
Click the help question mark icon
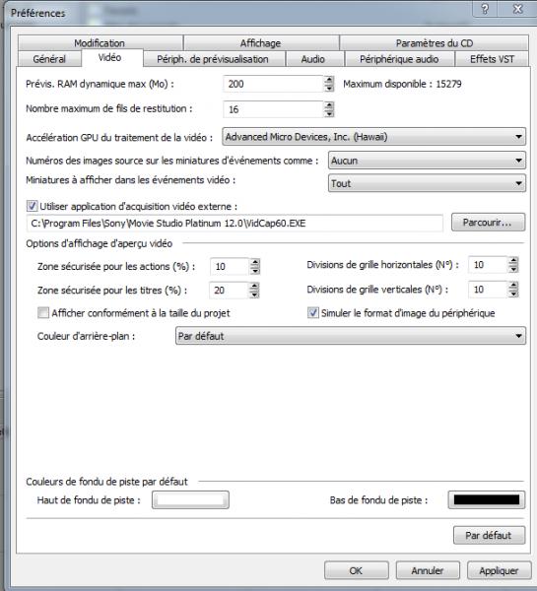pyautogui.click(x=485, y=9)
